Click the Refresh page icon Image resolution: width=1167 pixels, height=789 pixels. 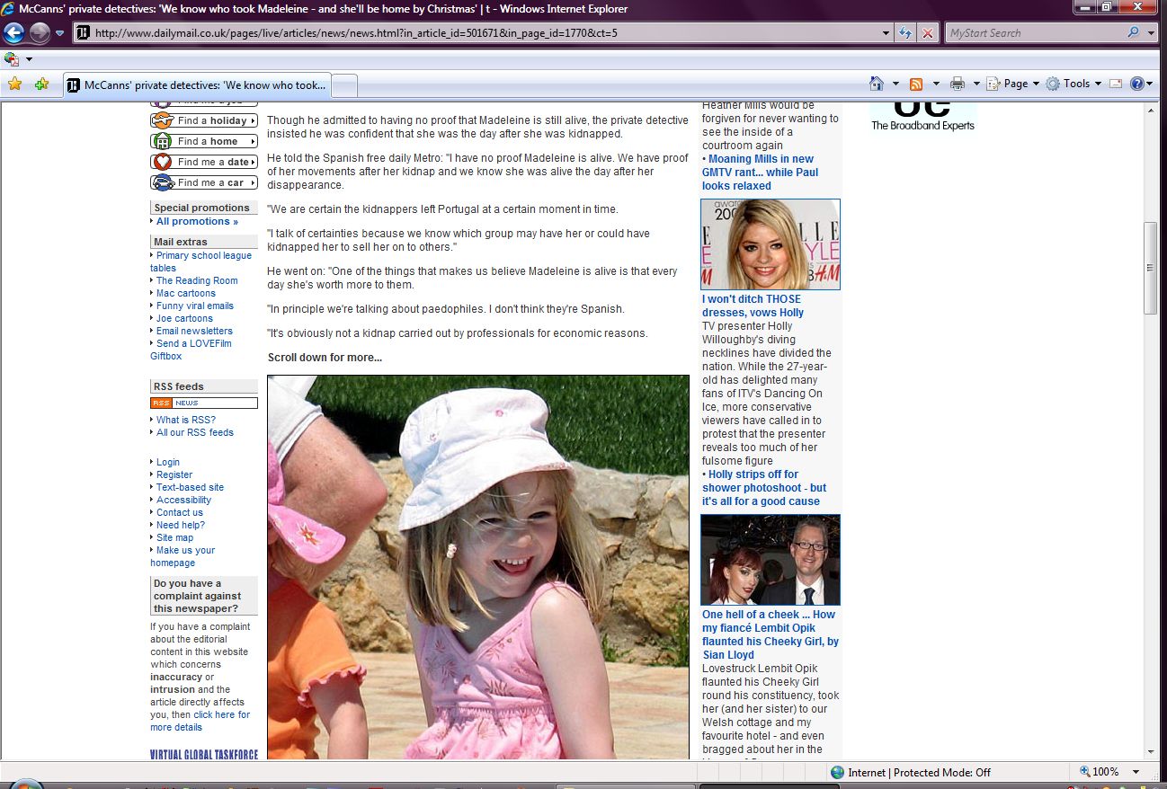906,33
